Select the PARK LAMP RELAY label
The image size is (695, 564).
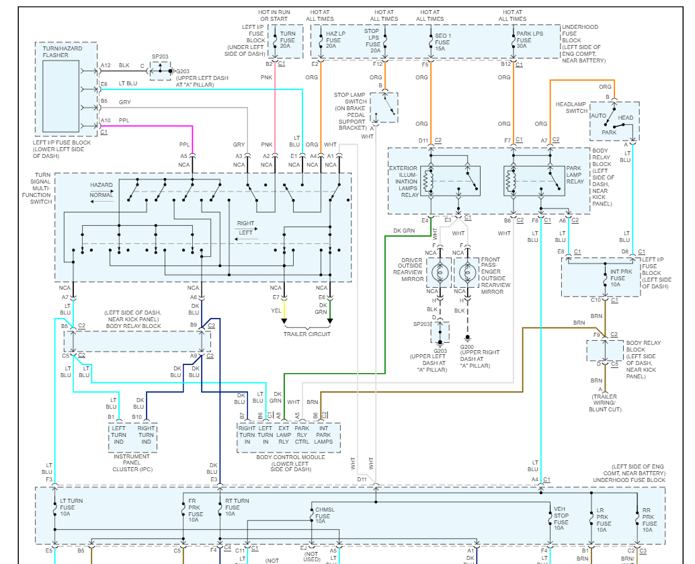(x=575, y=175)
